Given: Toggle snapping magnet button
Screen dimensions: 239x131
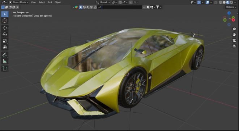Looking at the screenshot, I should coord(120,2).
